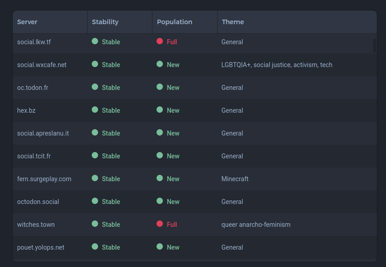386x267 pixels.
Task: Click the Minecraft theme cell
Action: tap(235, 179)
